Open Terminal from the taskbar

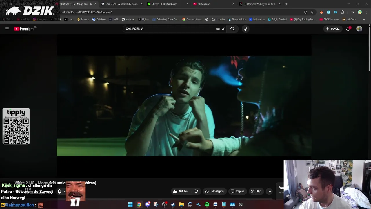click(x=241, y=204)
